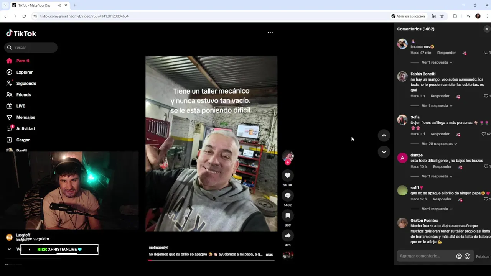491x276 pixels.
Task: Like Fabián Bonetti's comment
Action: 486,96
